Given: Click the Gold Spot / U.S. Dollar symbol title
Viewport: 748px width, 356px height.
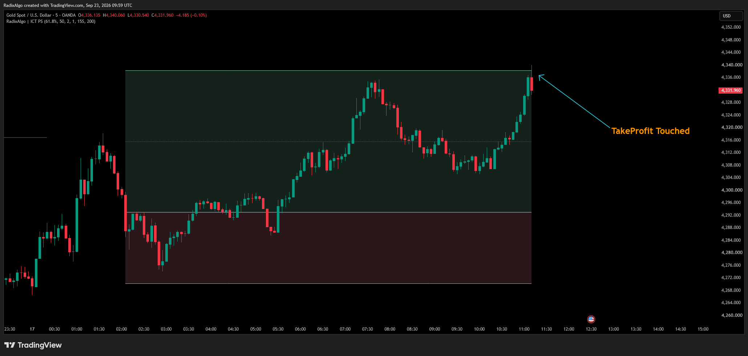Looking at the screenshot, I should pos(29,15).
